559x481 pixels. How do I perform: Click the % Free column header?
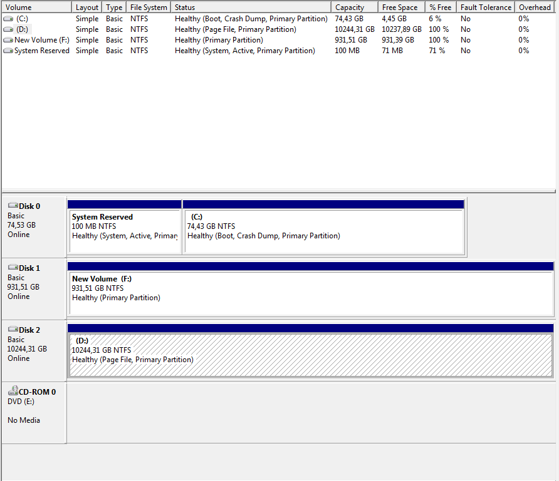440,8
